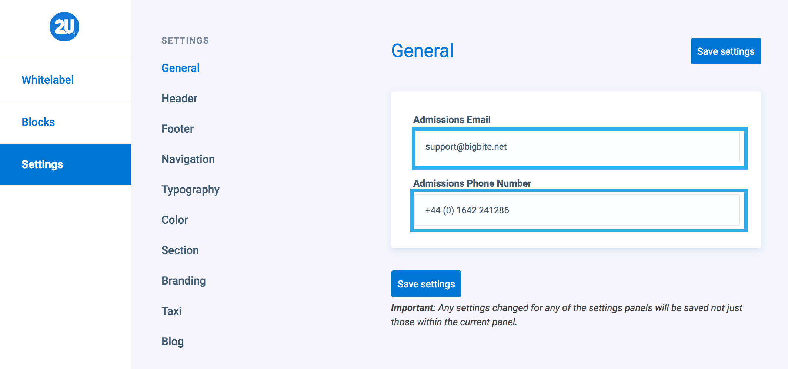Open General settings panel

pyautogui.click(x=180, y=68)
